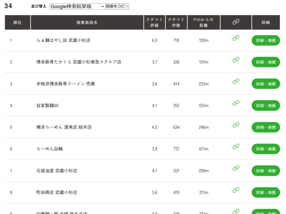Image resolution: width=286 pixels, height=214 pixels.
Task: Click the distance value 258m
Action: coord(203,171)
